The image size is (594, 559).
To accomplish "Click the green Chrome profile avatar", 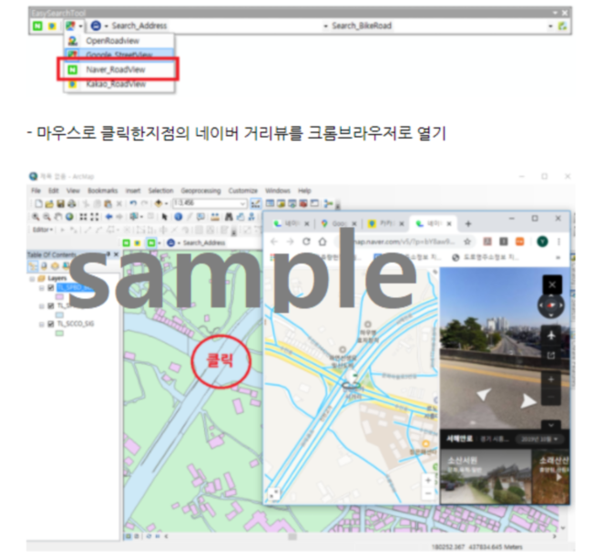I will (542, 242).
